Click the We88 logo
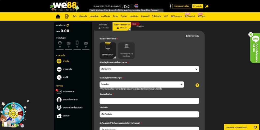Viewport: 260px width, 130px height. [64, 6]
